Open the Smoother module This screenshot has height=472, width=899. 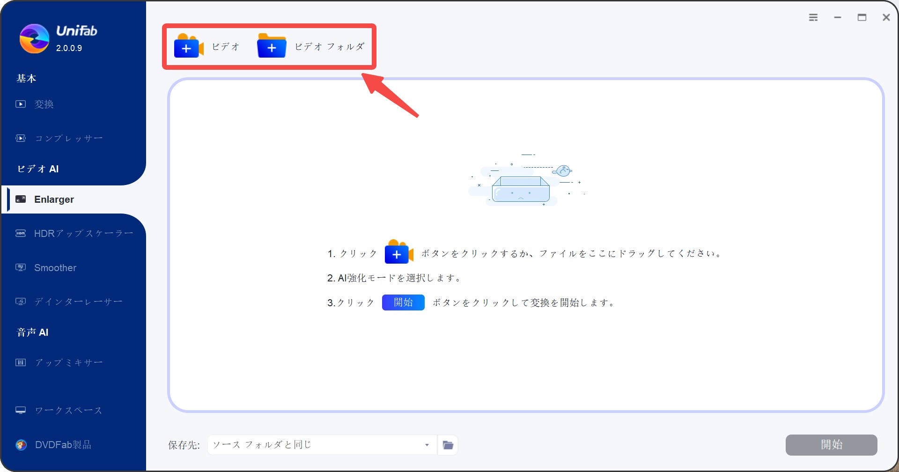coord(55,268)
